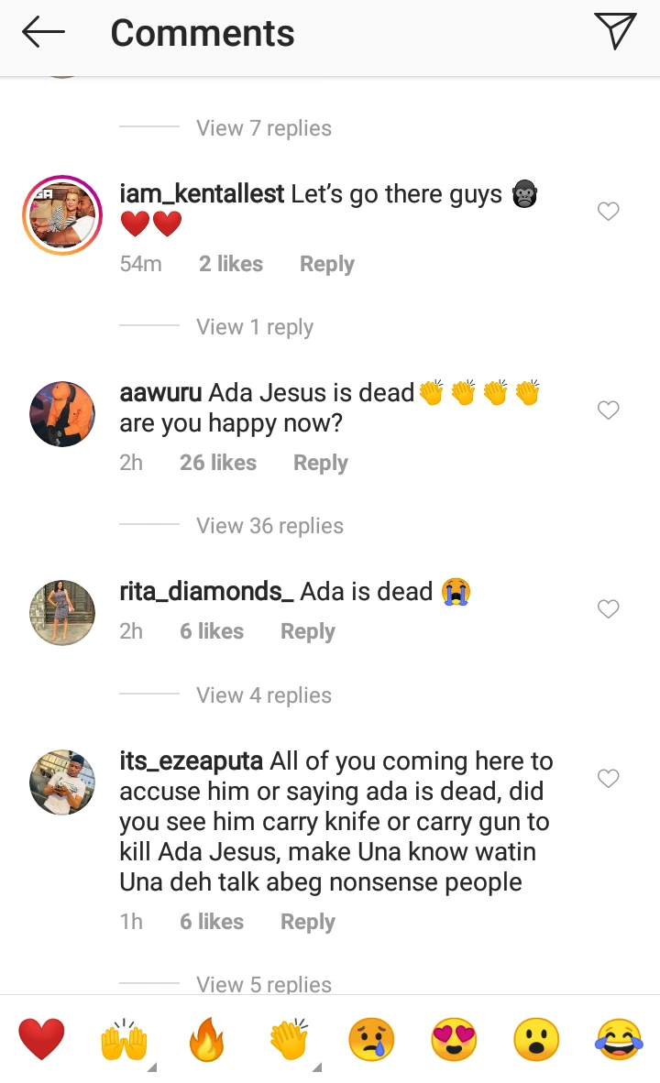Image resolution: width=660 pixels, height=1083 pixels.
Task: Open the its_ezeaputa username link
Action: pos(192,761)
